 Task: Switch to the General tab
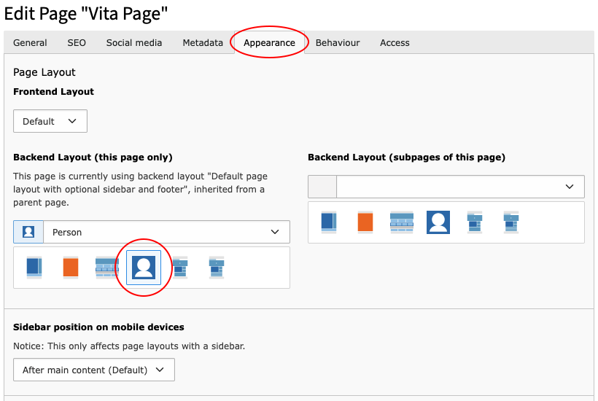(x=30, y=43)
